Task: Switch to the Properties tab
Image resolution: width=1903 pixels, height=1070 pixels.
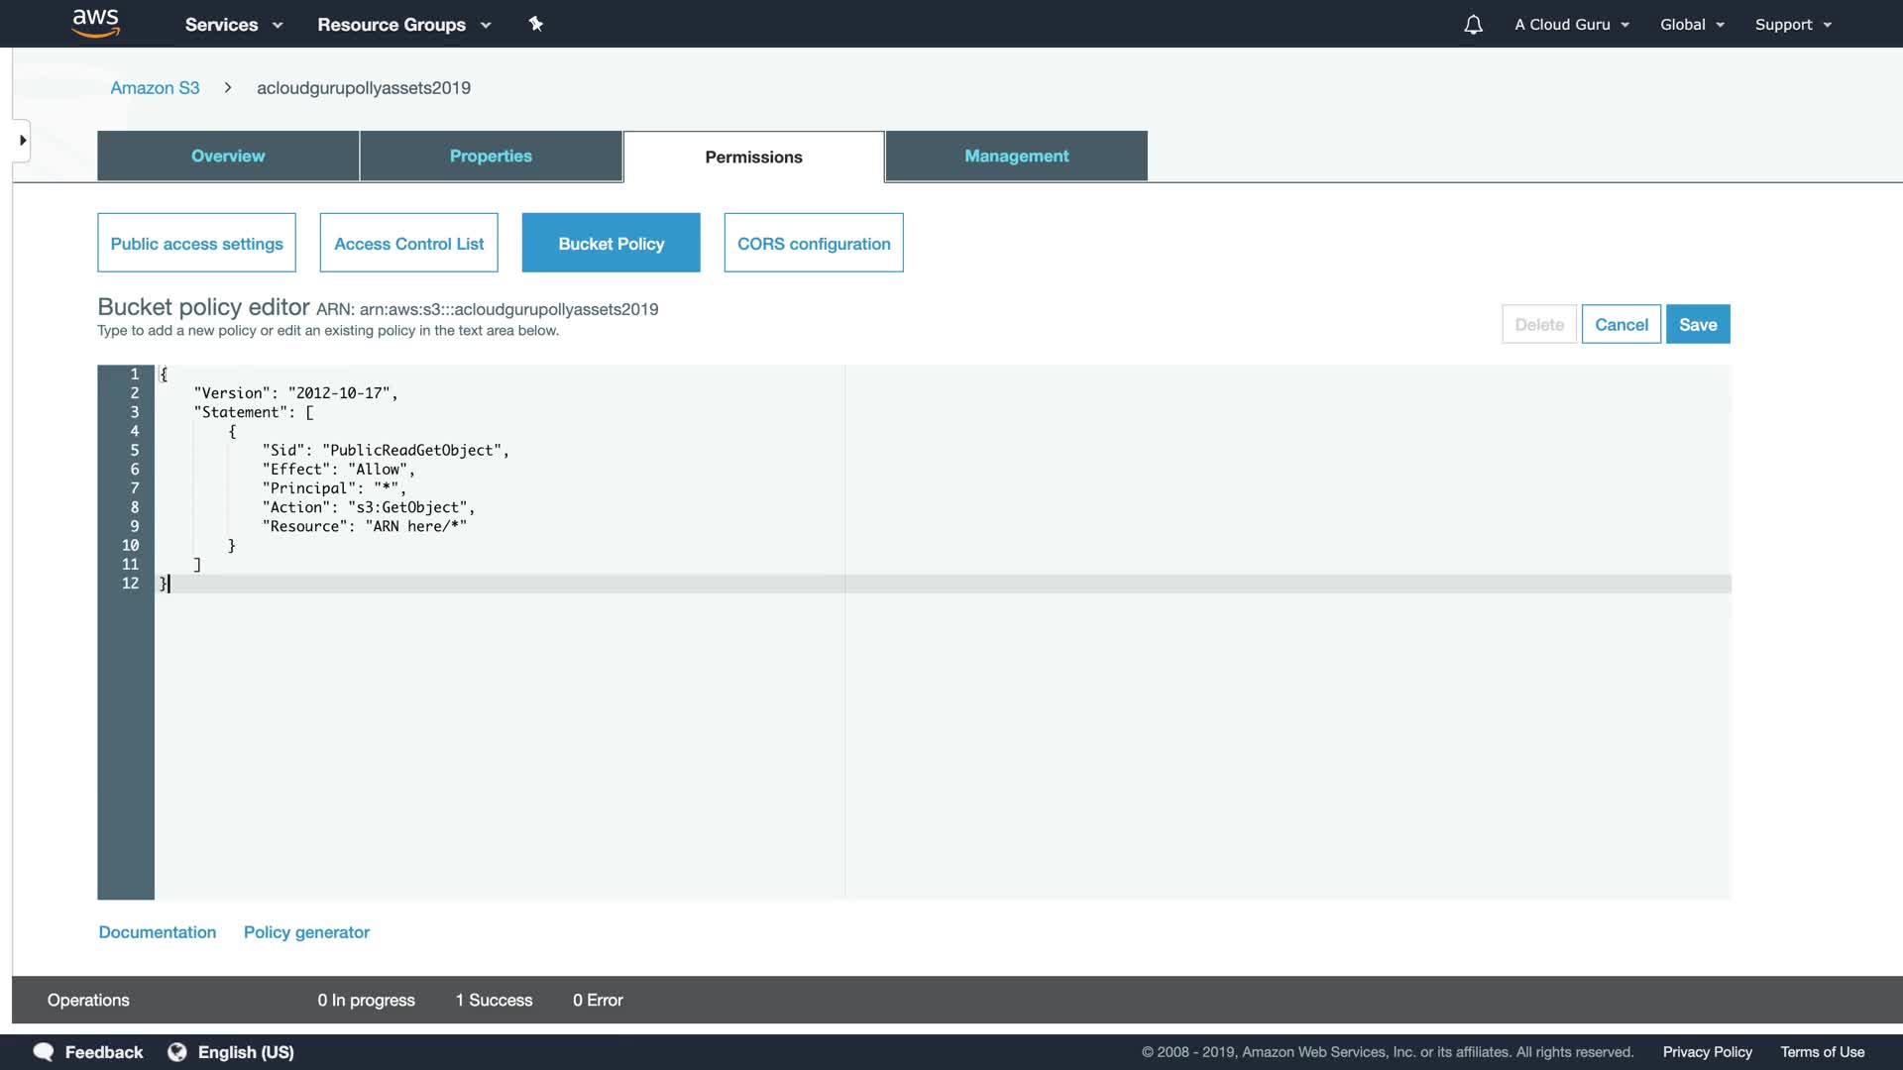Action: pos(491,157)
